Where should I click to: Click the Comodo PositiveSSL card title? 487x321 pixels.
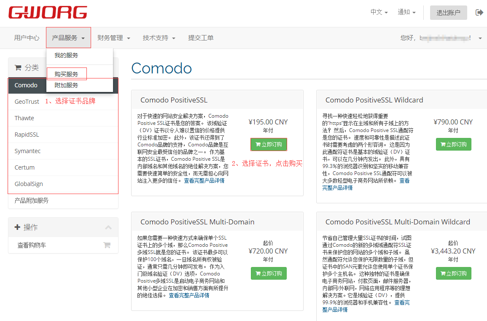pyautogui.click(x=174, y=100)
